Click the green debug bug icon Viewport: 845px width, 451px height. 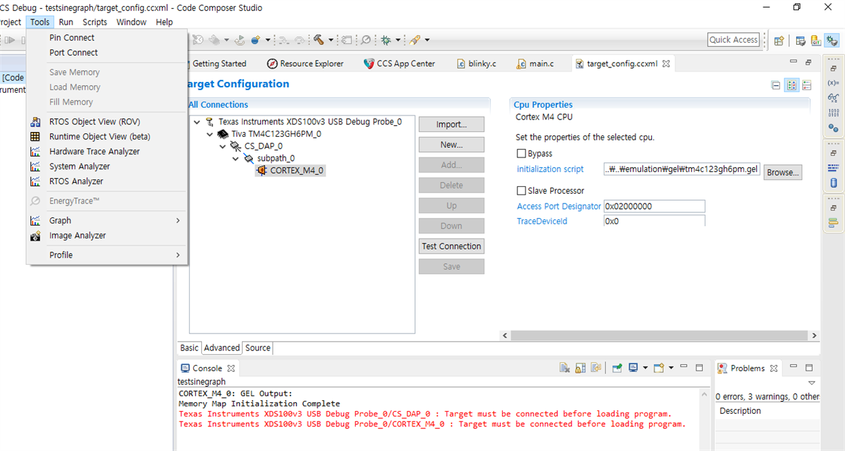386,40
